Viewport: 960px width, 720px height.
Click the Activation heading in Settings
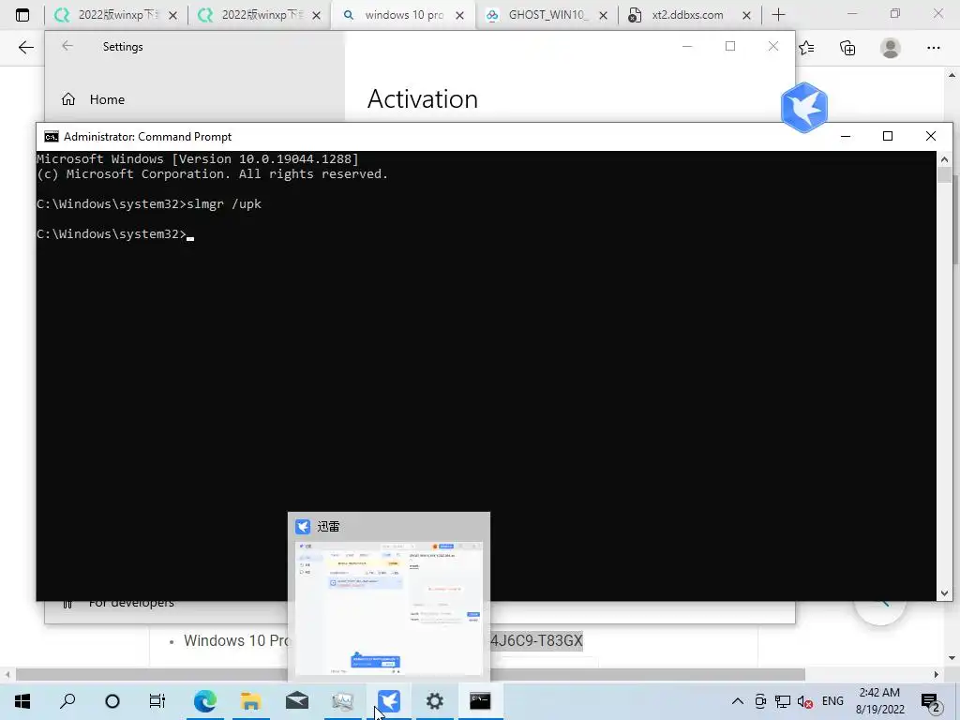tap(423, 99)
